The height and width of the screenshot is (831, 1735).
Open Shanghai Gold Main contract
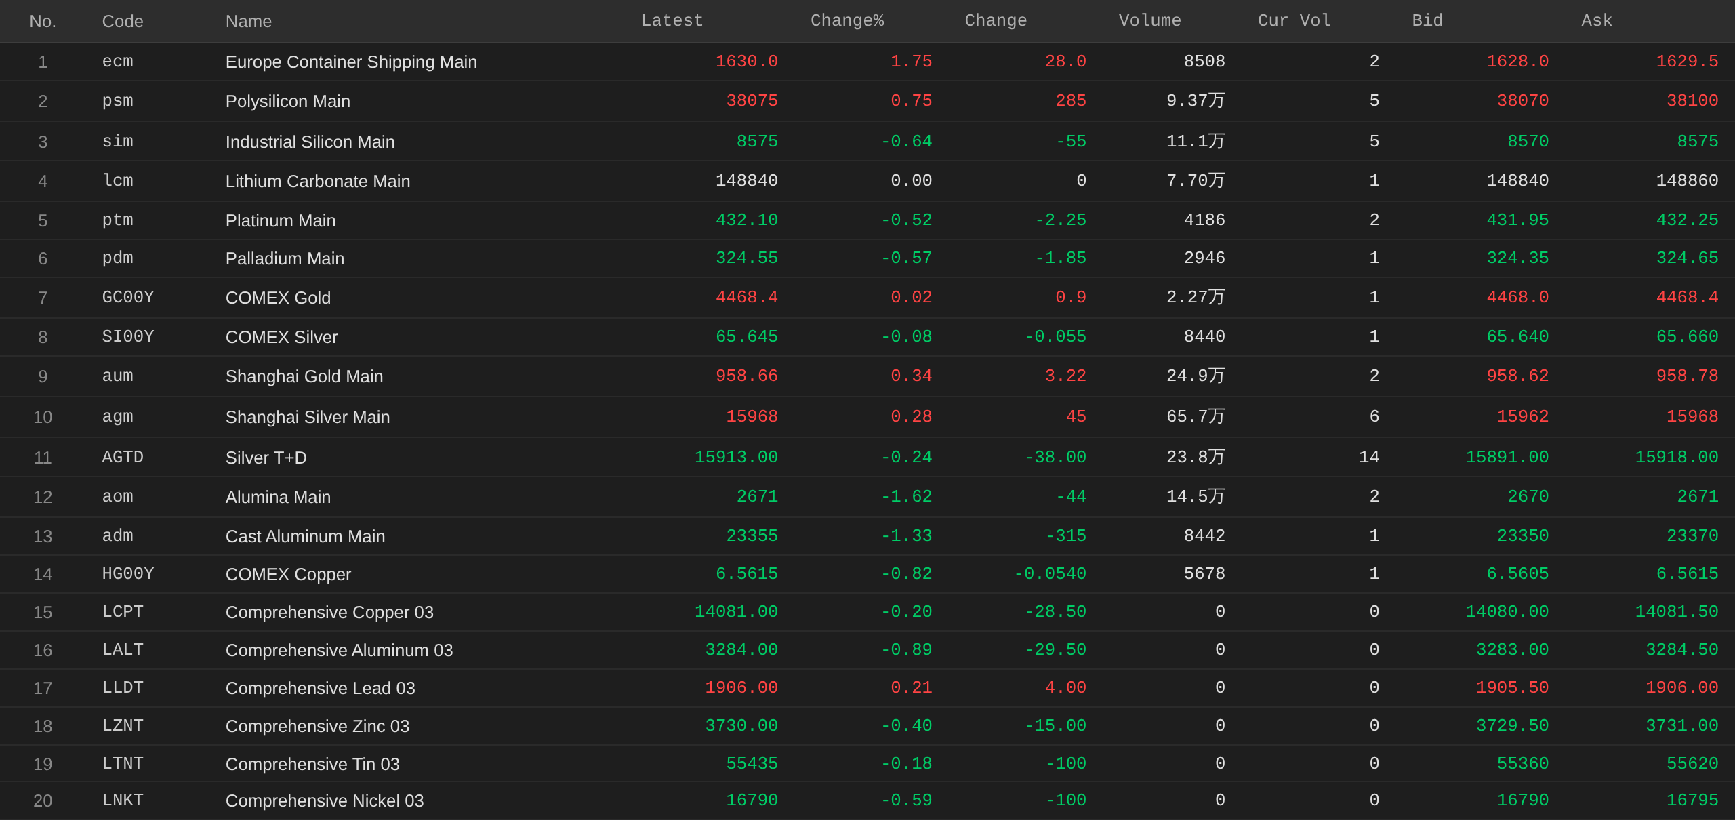867,376
